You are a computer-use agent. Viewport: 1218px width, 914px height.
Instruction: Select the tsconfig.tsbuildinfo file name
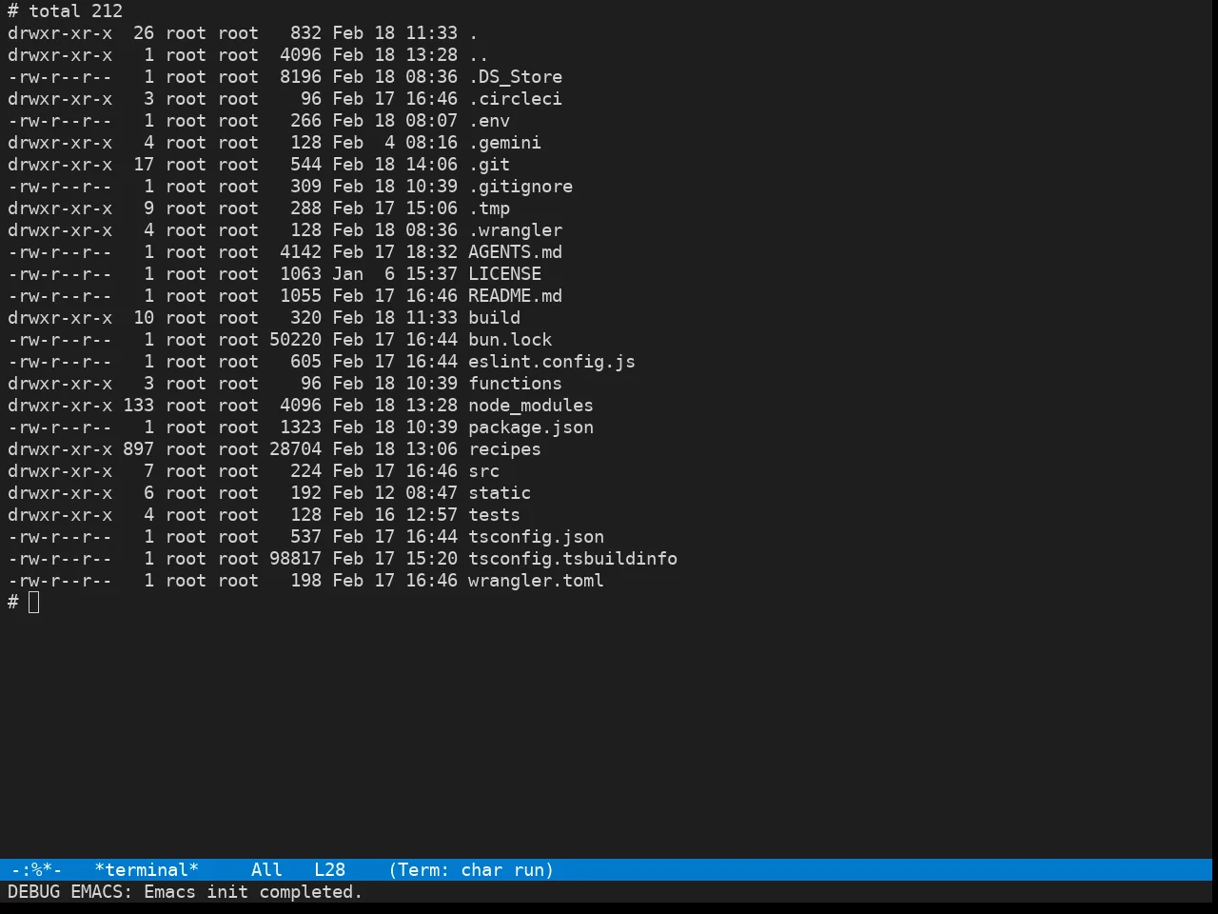(x=573, y=559)
